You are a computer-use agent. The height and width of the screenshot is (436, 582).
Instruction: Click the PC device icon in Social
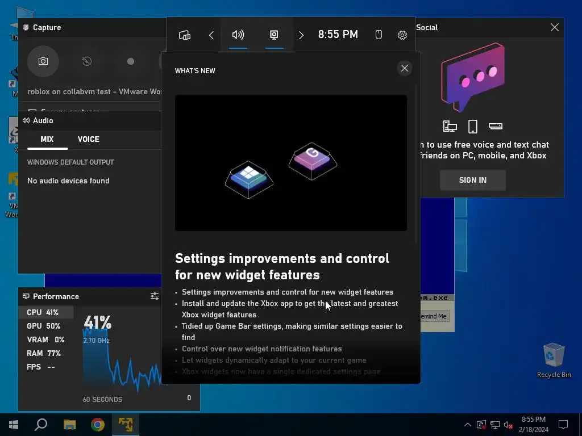[x=450, y=127]
